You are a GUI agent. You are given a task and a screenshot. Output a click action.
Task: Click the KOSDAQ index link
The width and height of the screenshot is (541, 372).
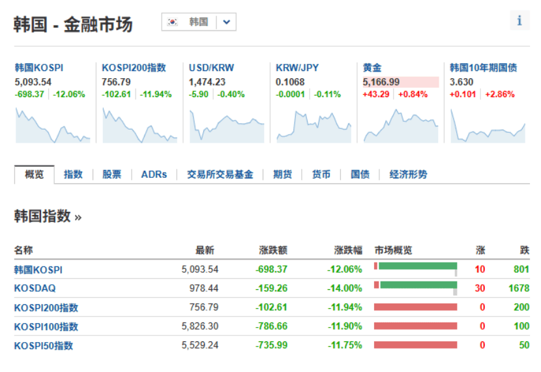click(x=35, y=288)
